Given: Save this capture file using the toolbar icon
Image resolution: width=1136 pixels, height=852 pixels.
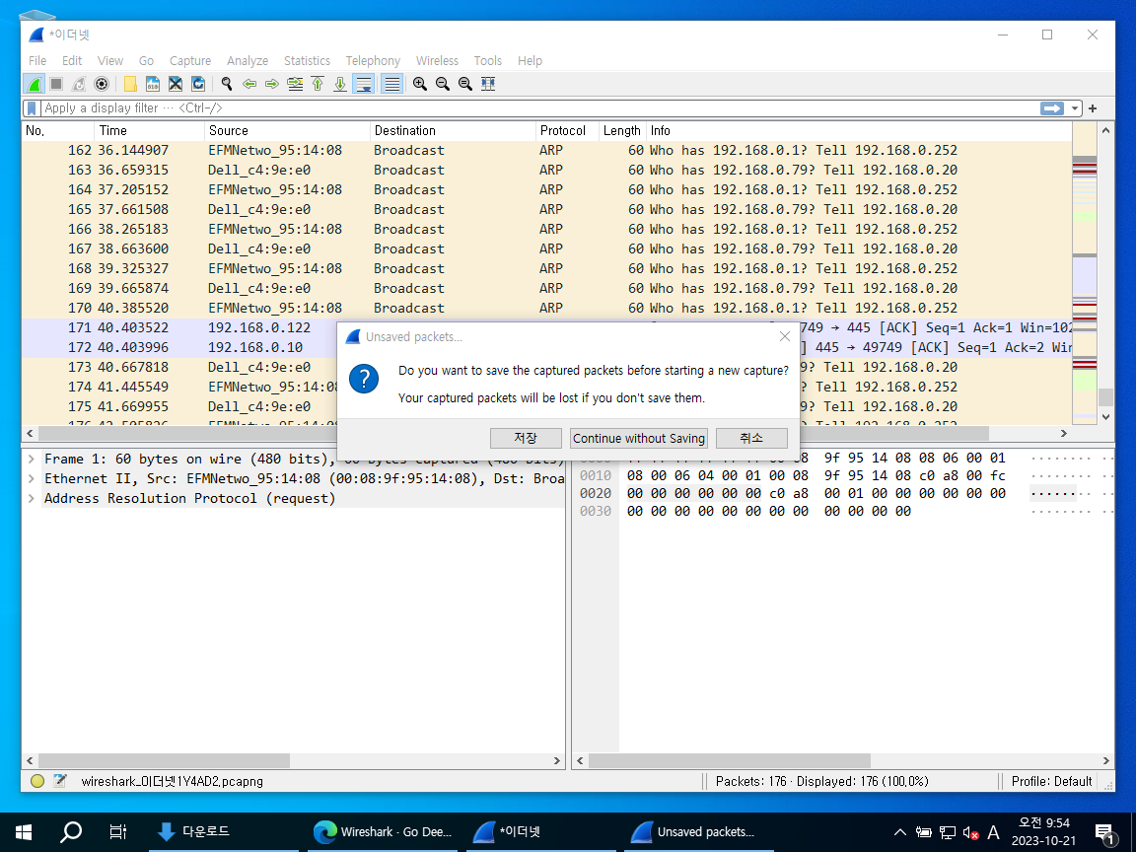Looking at the screenshot, I should click(153, 84).
